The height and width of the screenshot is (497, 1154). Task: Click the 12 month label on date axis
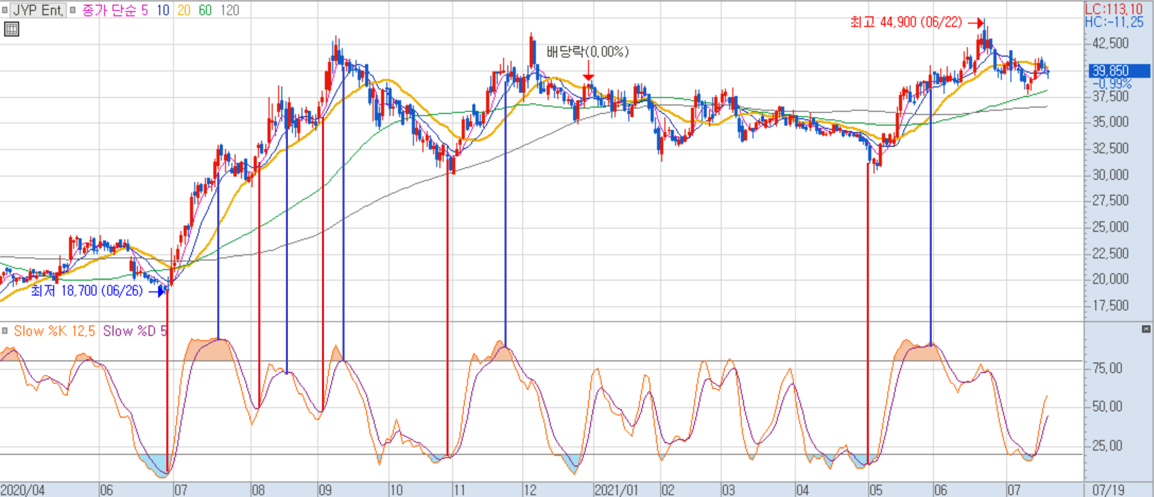pos(530,490)
